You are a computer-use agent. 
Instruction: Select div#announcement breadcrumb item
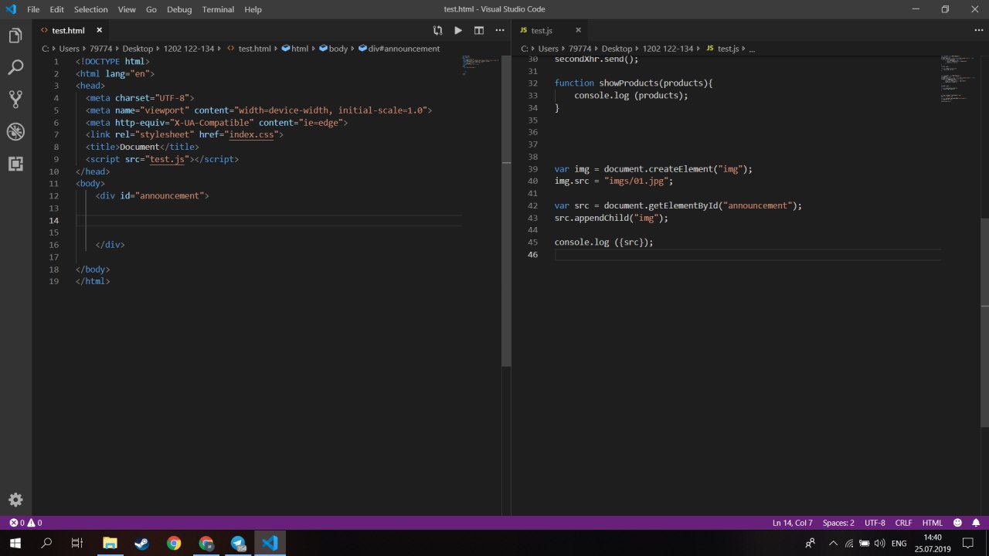click(399, 49)
